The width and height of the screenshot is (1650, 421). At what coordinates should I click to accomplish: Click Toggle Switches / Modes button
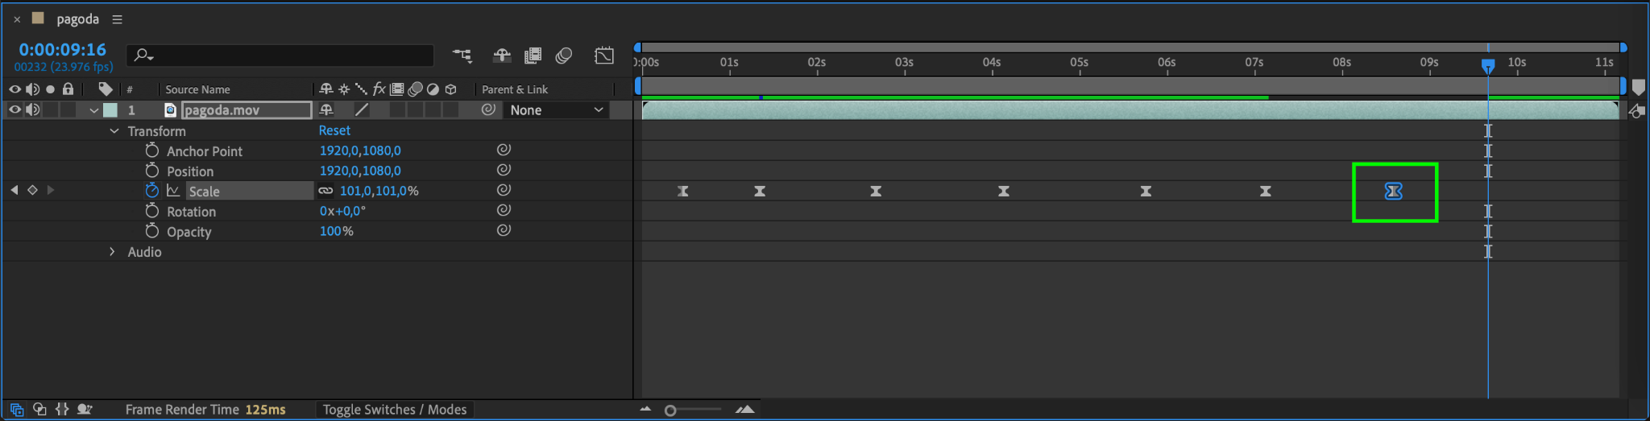394,410
